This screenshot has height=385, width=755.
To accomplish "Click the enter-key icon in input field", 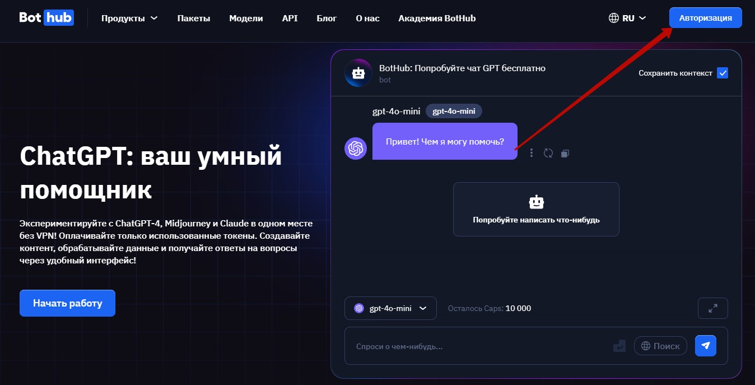I will pos(619,346).
